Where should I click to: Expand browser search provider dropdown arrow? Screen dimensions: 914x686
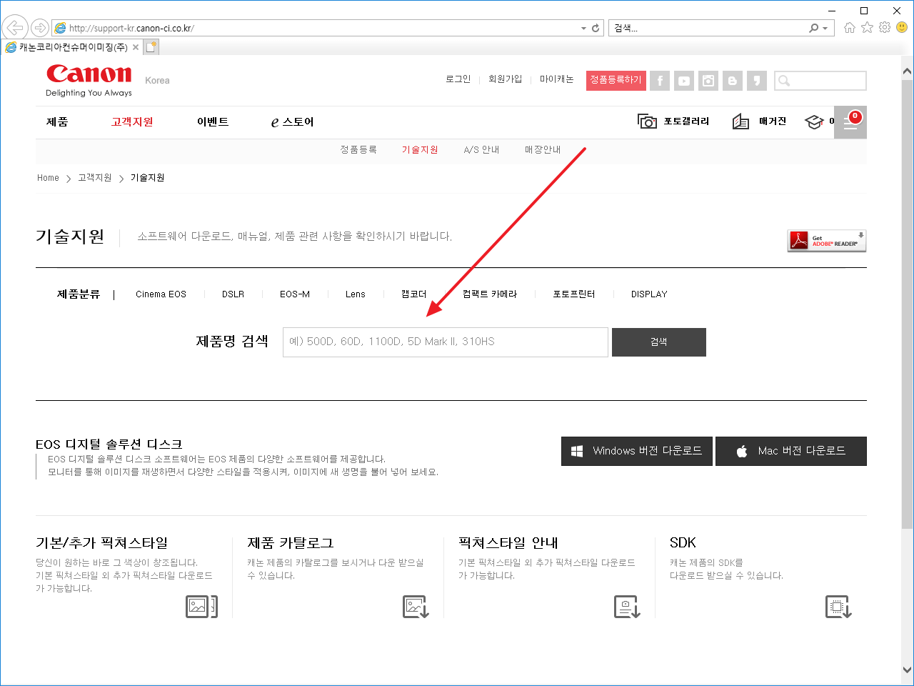pyautogui.click(x=825, y=29)
